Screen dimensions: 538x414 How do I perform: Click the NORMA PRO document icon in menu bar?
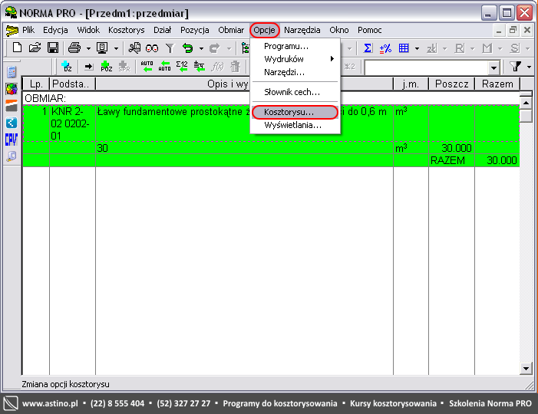pyautogui.click(x=12, y=31)
